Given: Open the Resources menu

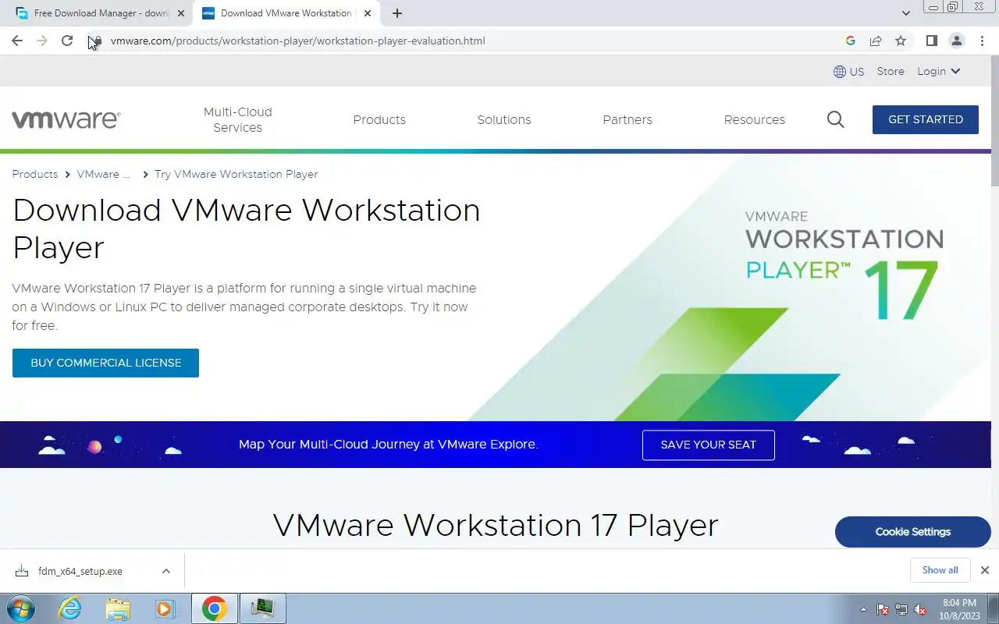Looking at the screenshot, I should point(755,119).
